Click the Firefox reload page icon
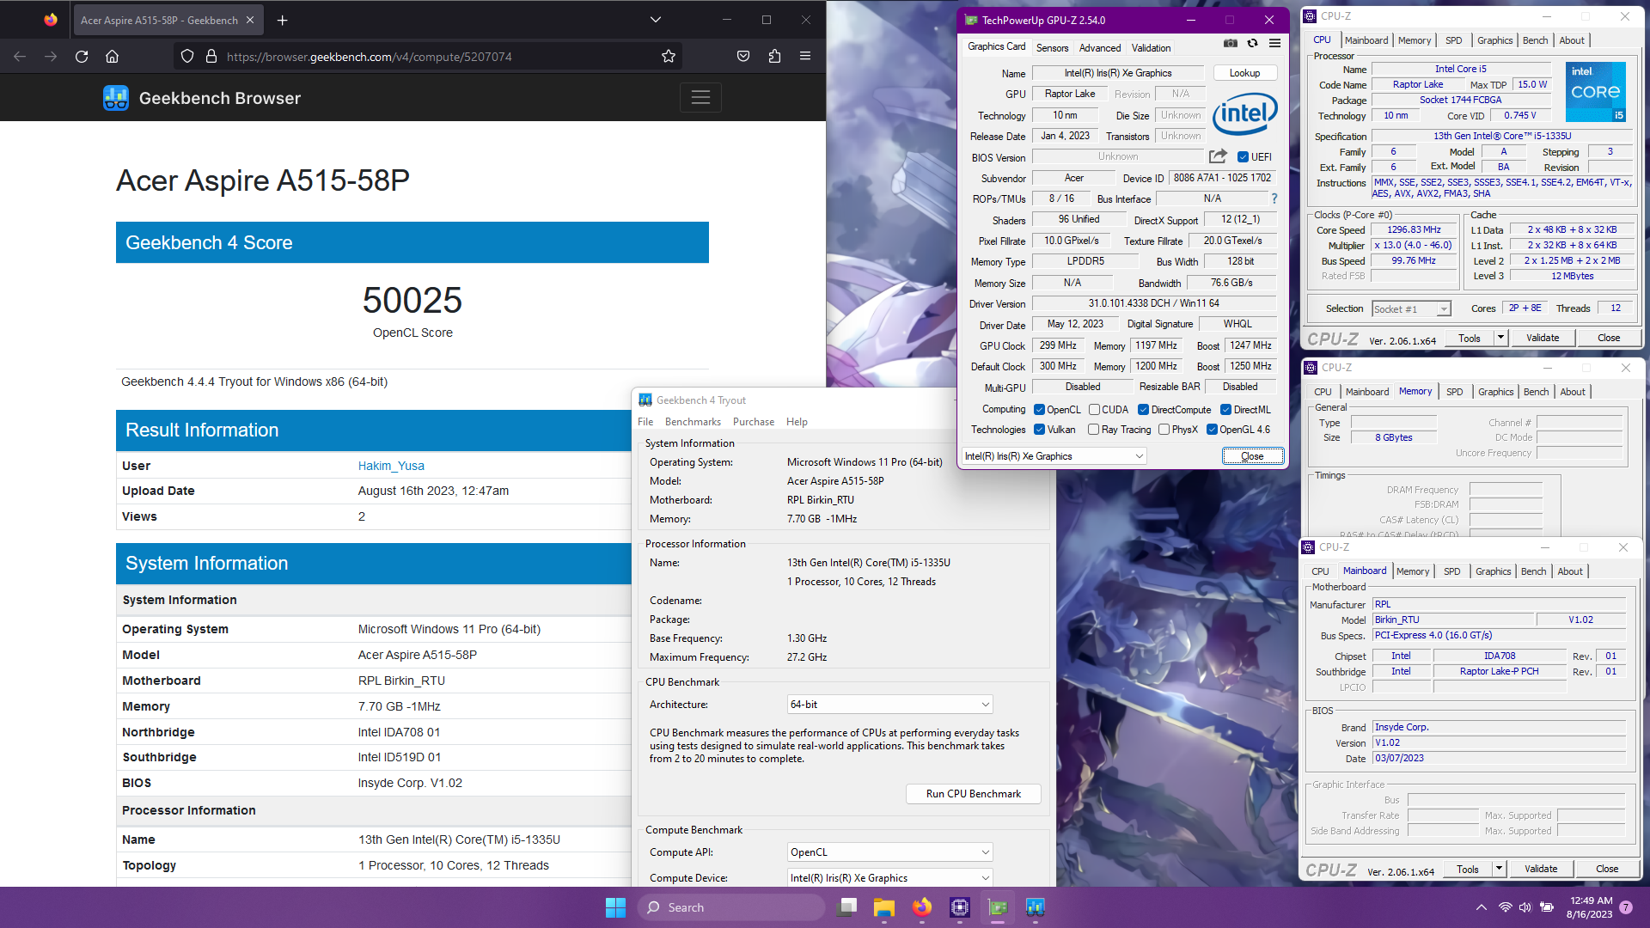Viewport: 1650px width, 928px height. tap(82, 57)
